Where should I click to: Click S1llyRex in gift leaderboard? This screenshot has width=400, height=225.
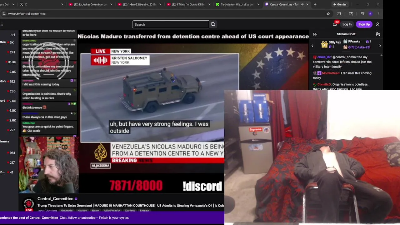(335, 42)
